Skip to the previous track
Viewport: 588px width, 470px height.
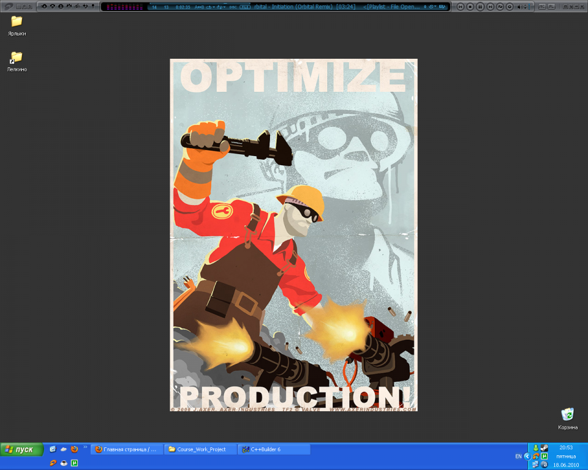tap(461, 7)
